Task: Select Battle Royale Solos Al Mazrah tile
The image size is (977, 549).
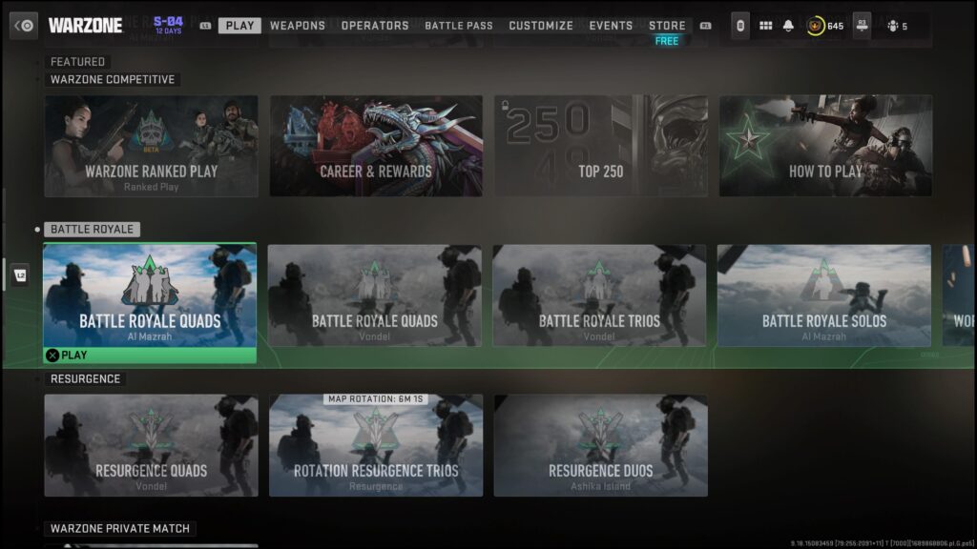Action: (823, 295)
